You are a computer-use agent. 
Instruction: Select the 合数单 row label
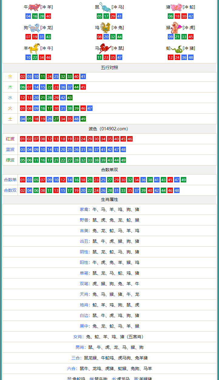[10, 180]
